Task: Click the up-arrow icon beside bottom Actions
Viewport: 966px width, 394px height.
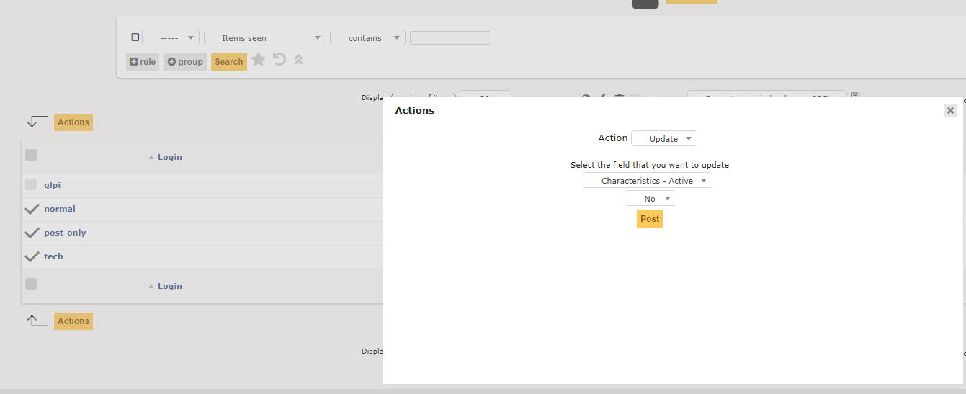Action: tap(37, 321)
